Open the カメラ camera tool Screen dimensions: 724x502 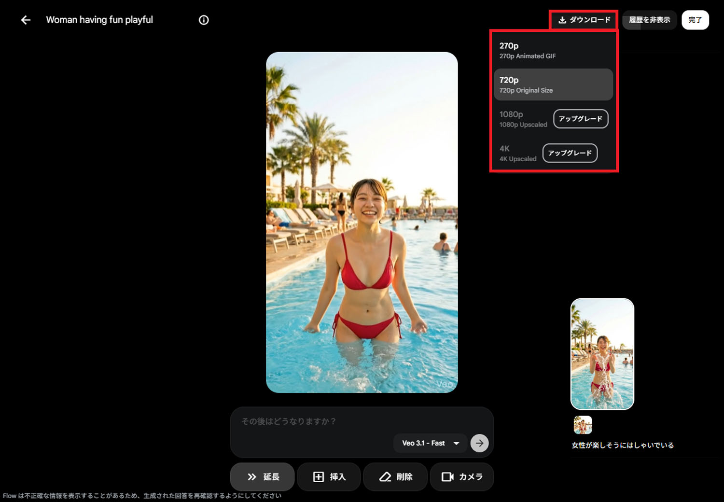point(461,477)
